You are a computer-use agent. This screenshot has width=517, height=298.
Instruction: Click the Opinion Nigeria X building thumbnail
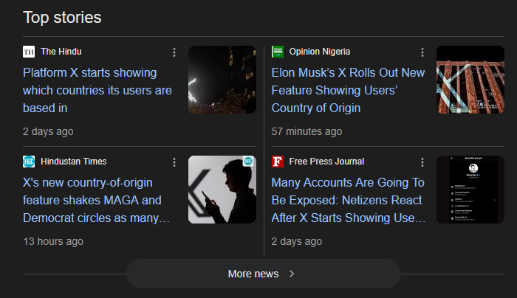470,80
